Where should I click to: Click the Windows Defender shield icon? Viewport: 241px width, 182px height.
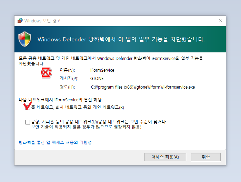click(24, 39)
